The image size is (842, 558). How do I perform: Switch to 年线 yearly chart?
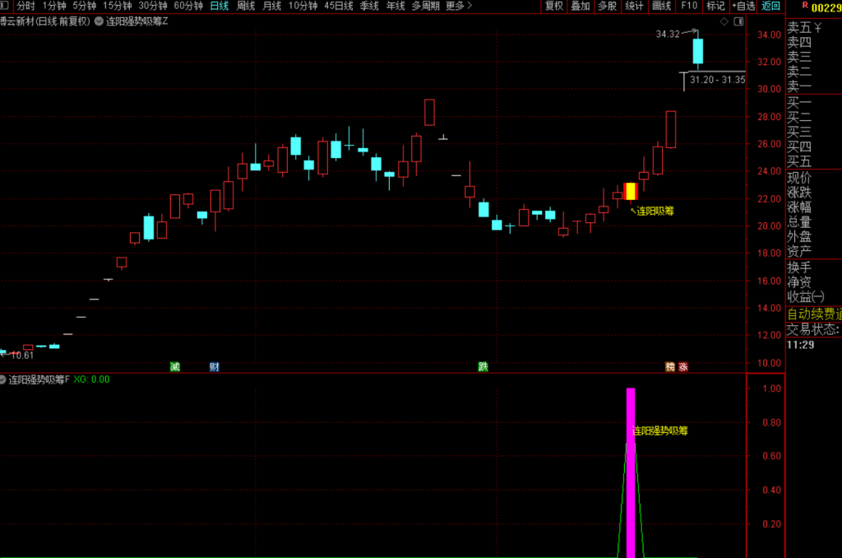[x=396, y=6]
